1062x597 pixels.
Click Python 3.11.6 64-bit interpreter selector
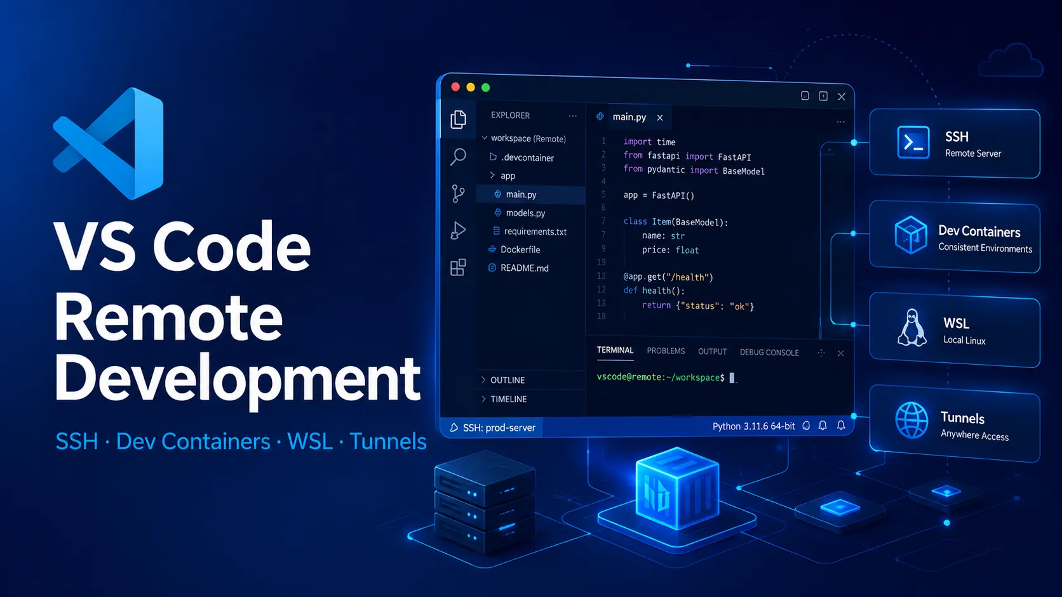click(x=754, y=426)
